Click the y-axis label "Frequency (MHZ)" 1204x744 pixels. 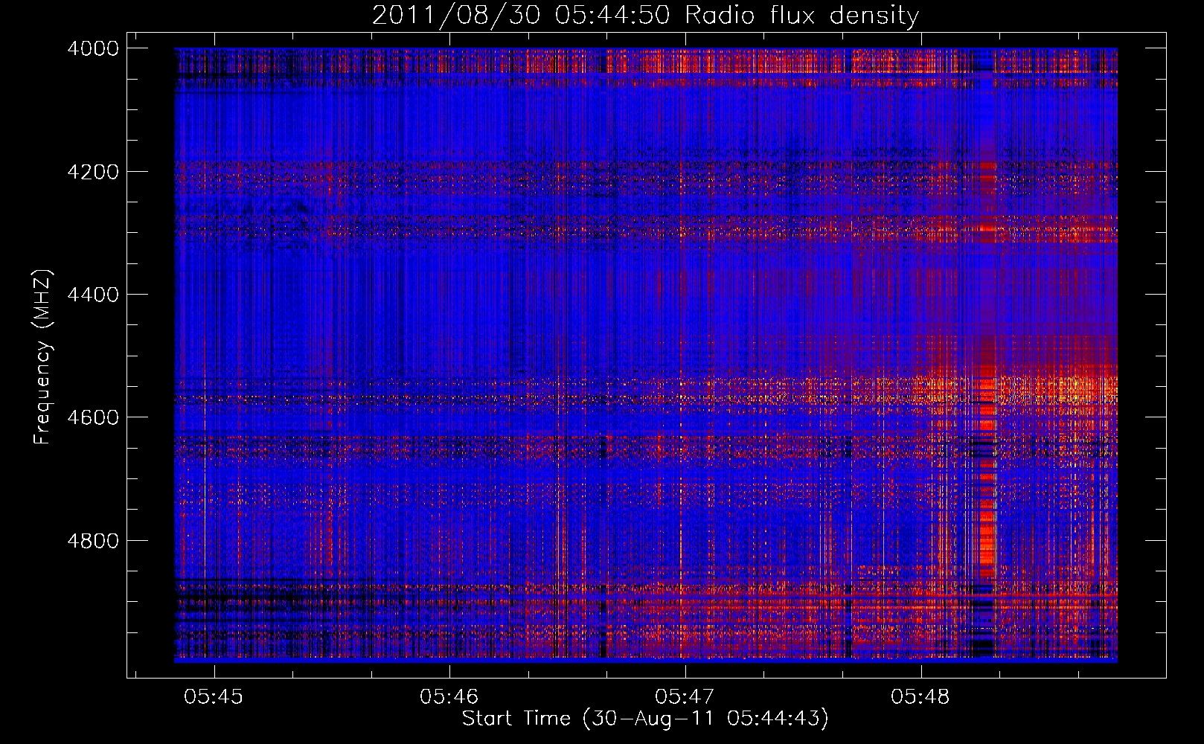click(43, 357)
